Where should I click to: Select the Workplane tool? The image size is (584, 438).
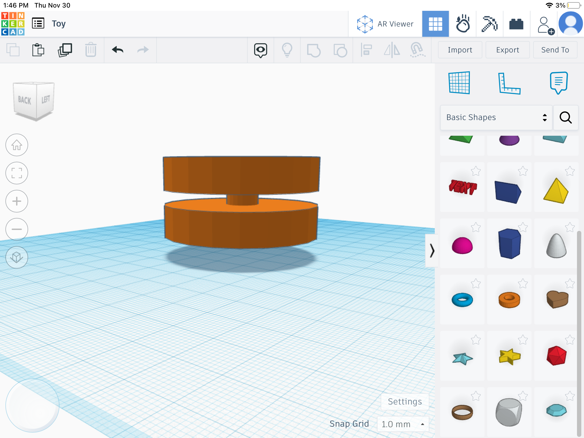tap(459, 83)
